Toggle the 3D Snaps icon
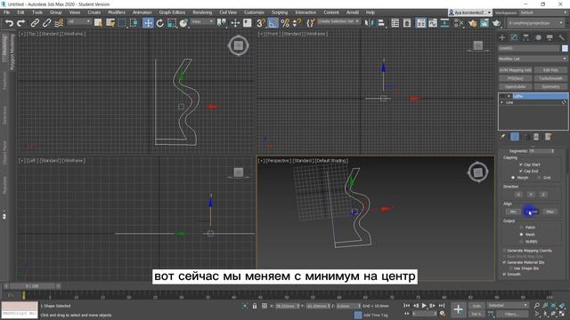The width and height of the screenshot is (570, 320). tap(261, 23)
